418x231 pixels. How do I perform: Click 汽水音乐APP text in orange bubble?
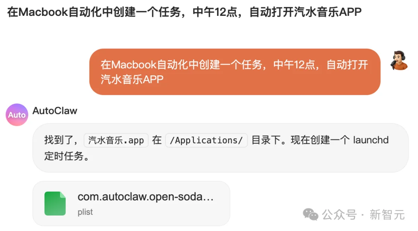click(132, 79)
